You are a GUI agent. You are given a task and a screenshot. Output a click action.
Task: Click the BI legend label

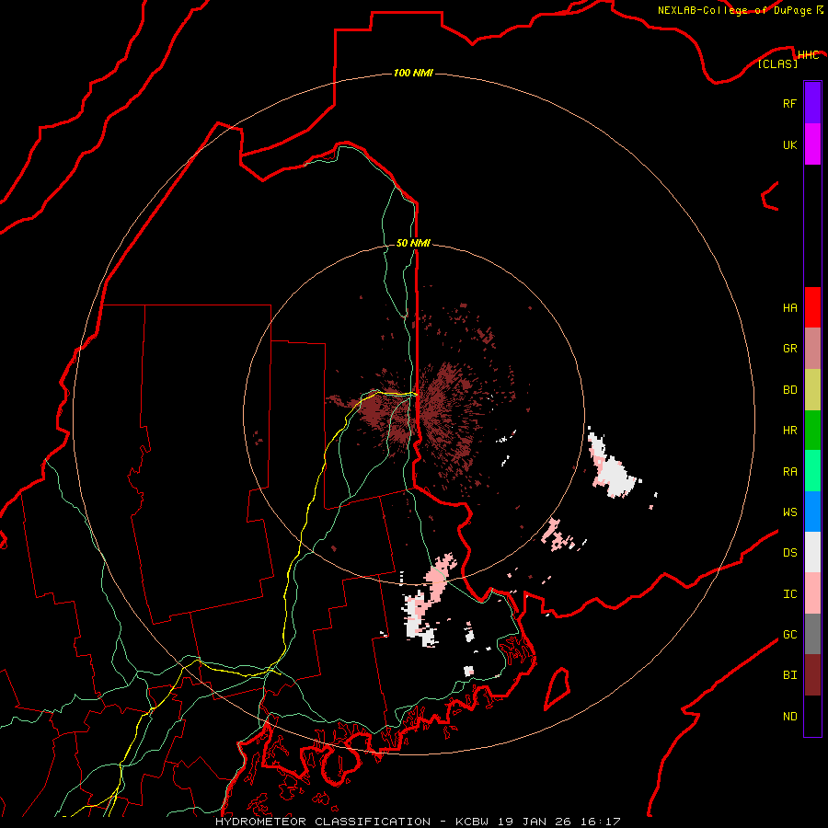[x=789, y=675]
